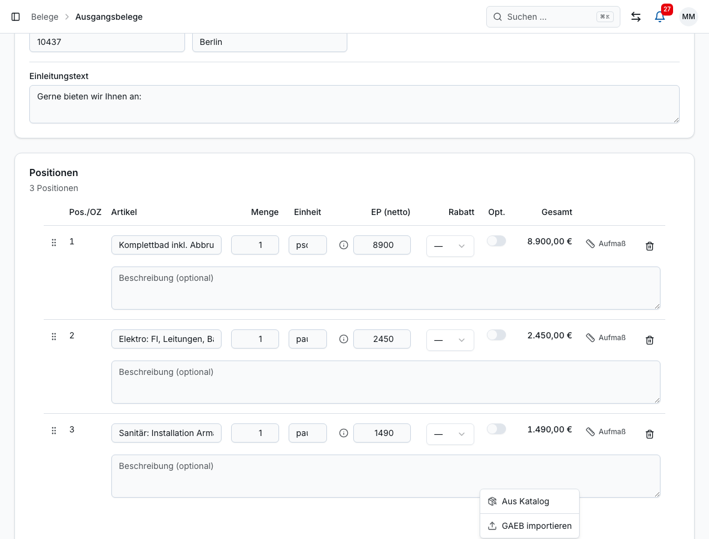Click the search magnifier icon
The height and width of the screenshot is (539, 709).
498,17
